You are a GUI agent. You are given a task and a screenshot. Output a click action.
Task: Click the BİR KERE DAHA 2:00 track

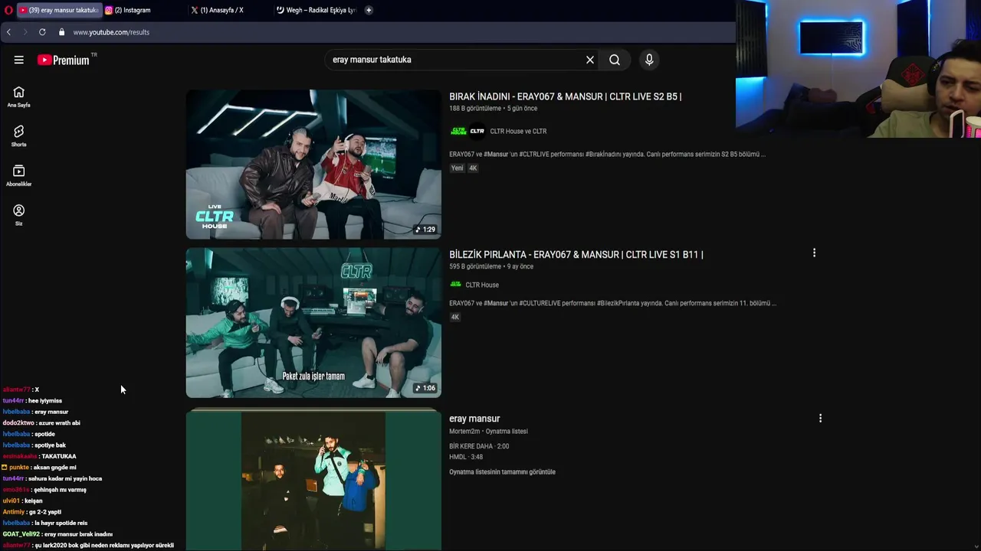tap(479, 446)
